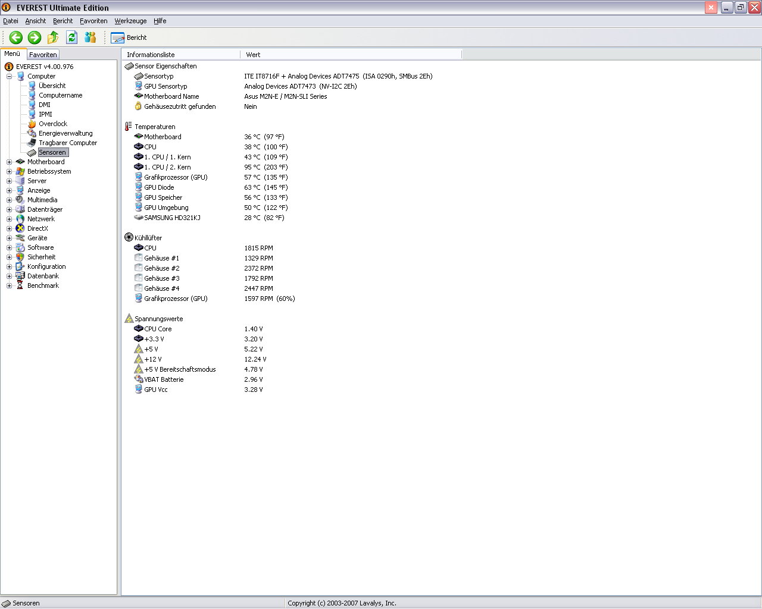This screenshot has width=762, height=609.
Task: Click the Kühllüfter fan section icon
Action: click(129, 238)
